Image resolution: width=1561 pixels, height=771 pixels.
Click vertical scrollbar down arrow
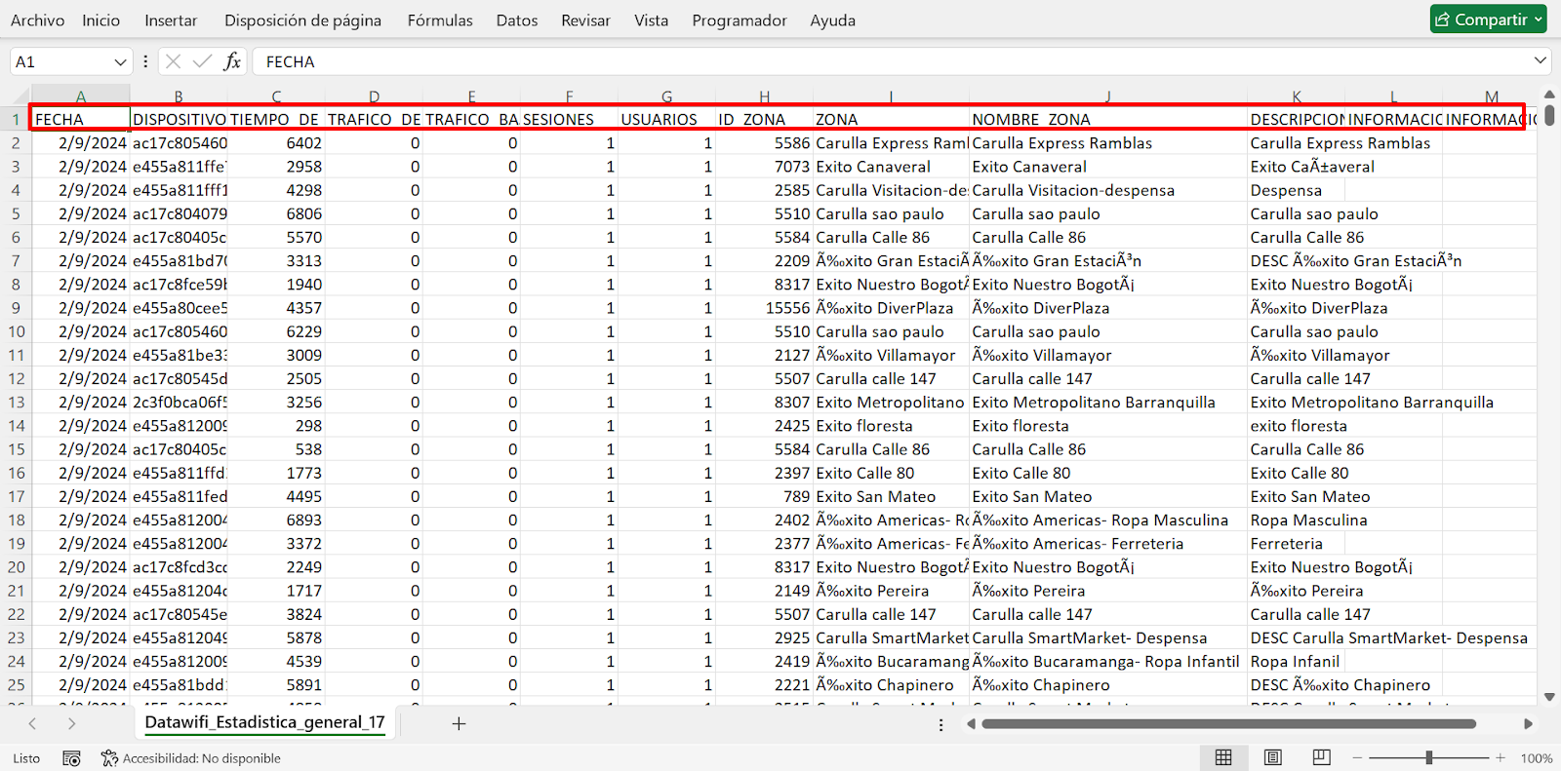pos(1549,697)
